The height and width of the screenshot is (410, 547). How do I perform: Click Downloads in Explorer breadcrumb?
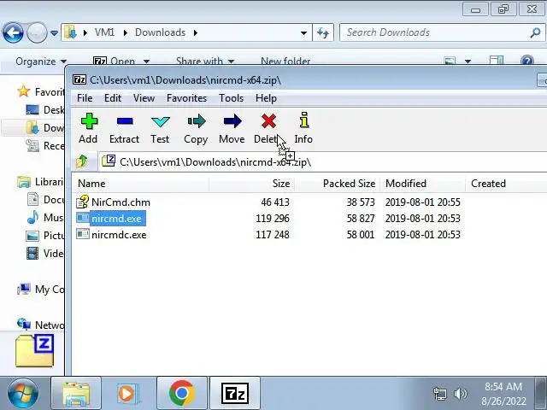click(x=160, y=32)
